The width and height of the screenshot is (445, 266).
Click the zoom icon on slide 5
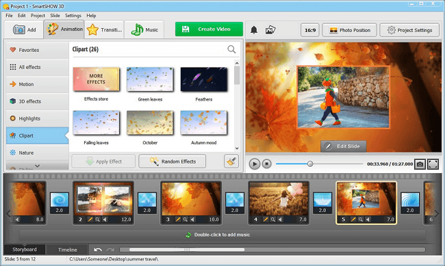click(x=360, y=220)
